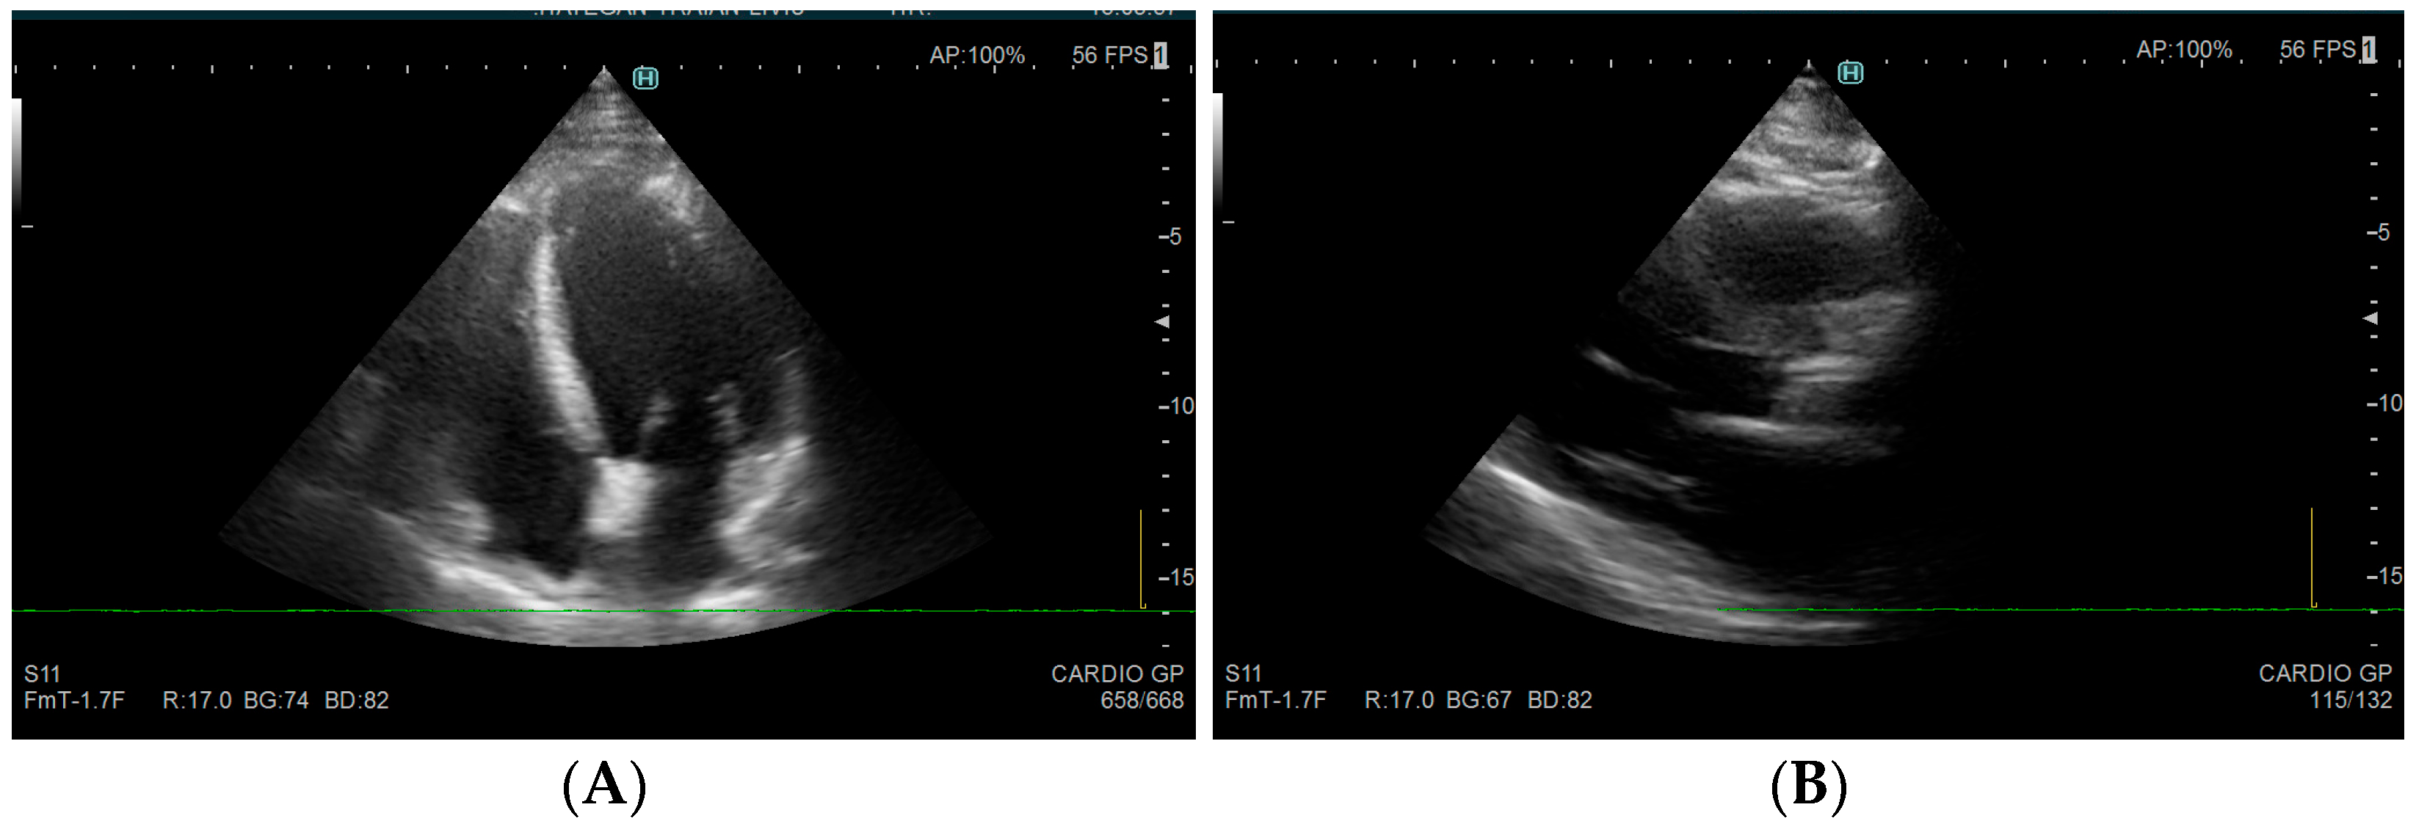The height and width of the screenshot is (832, 2416).
Task: Click AP:100% power label in panel A
Action: 976,55
